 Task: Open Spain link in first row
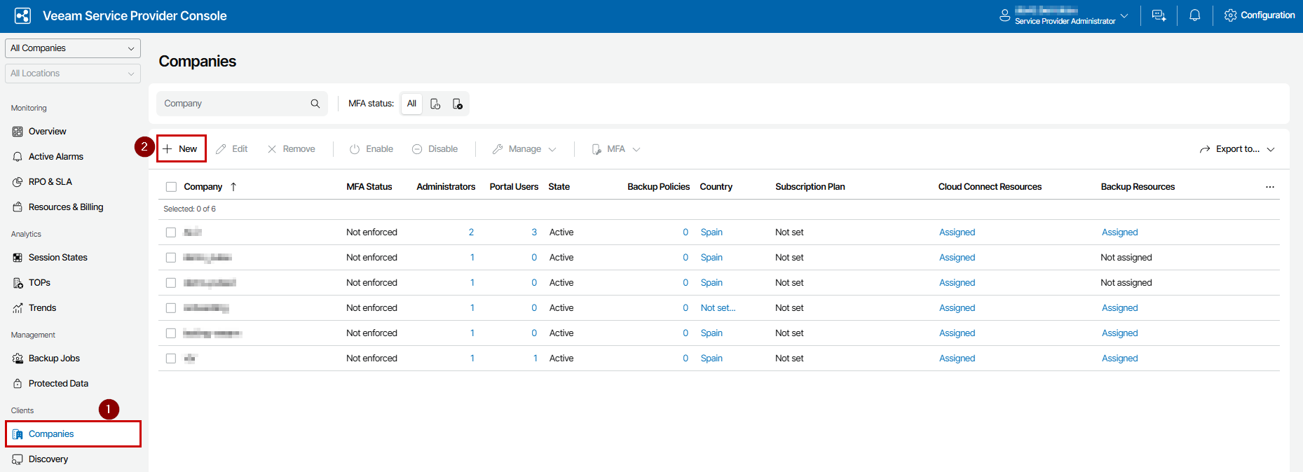point(711,232)
